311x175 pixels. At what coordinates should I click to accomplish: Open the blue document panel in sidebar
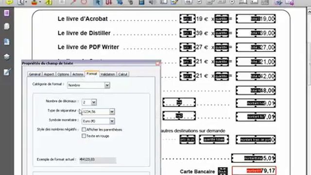(x=6, y=42)
